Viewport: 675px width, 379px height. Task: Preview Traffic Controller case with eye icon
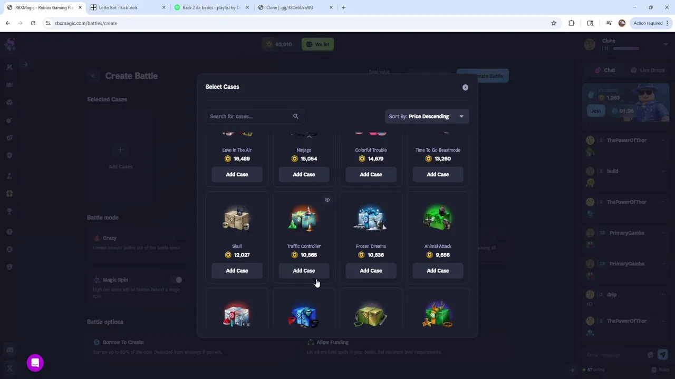pyautogui.click(x=327, y=200)
